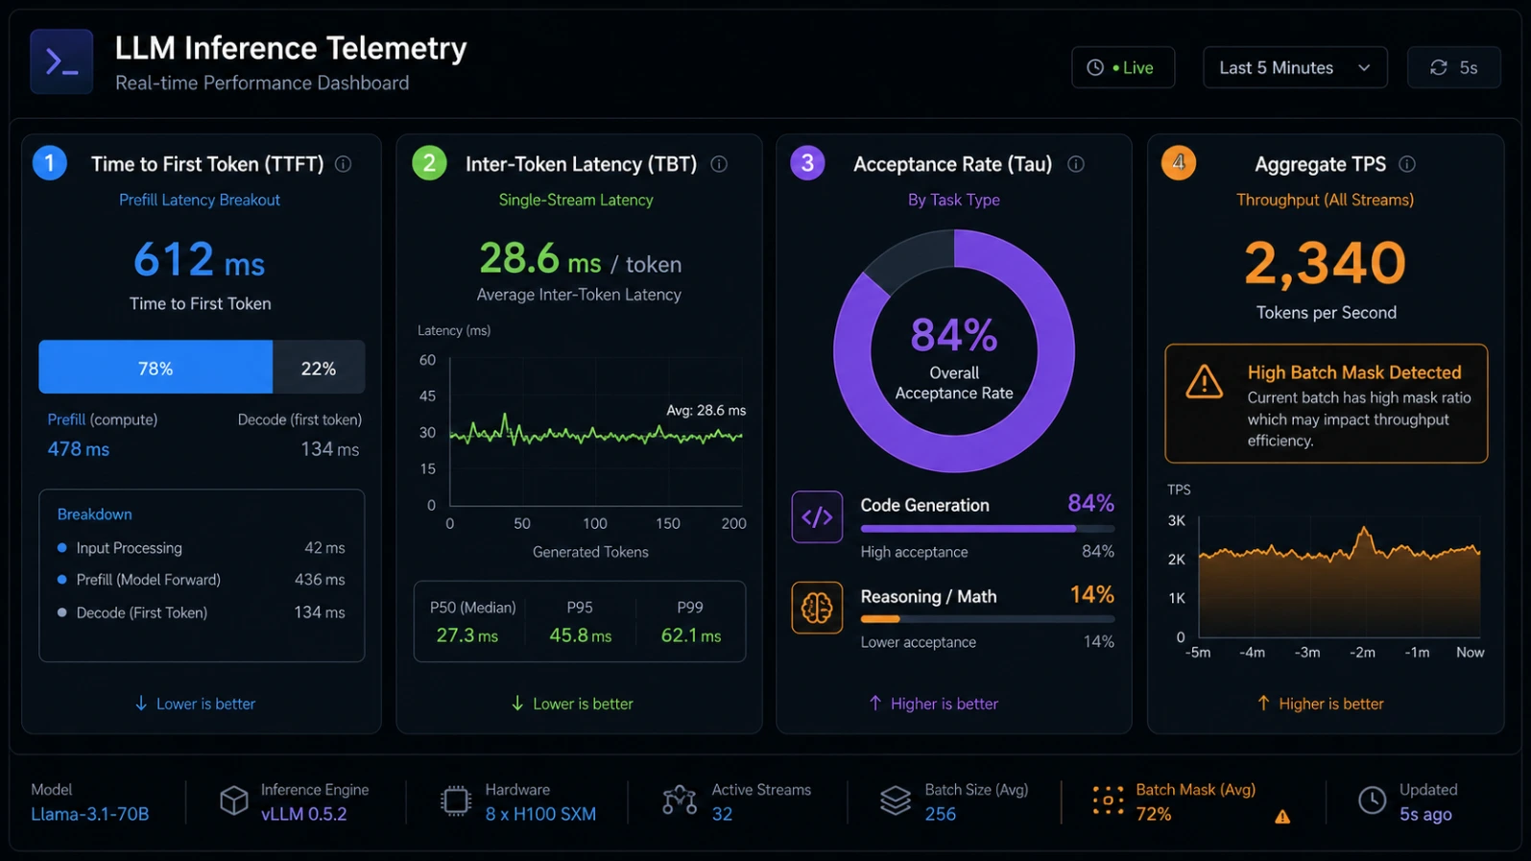The image size is (1531, 861).
Task: Open the TTFT info tooltip icon
Action: pos(343,164)
